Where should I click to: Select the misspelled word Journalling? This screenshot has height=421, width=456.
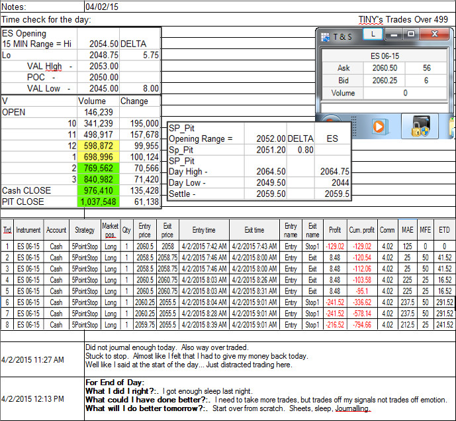pyautogui.click(x=353, y=408)
